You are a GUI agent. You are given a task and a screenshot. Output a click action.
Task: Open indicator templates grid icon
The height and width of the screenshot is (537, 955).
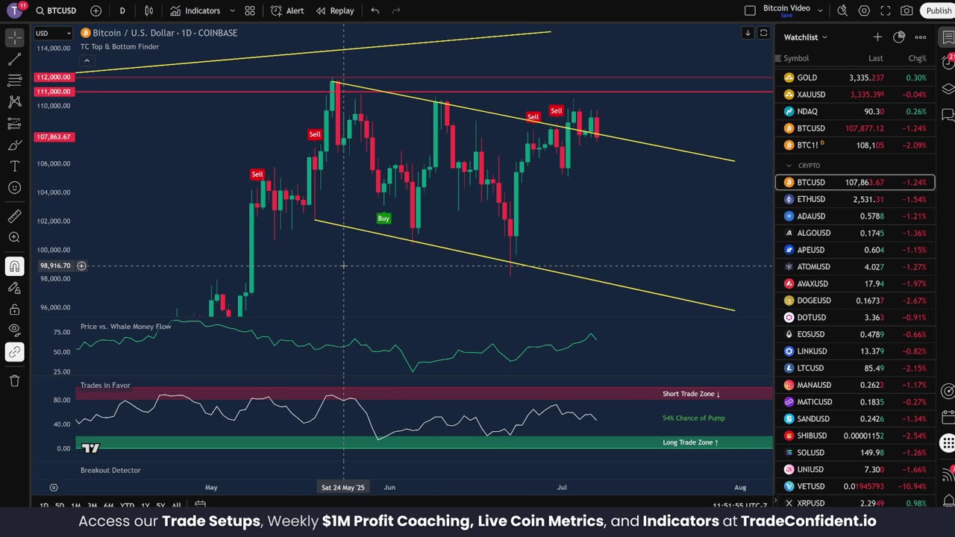[250, 10]
